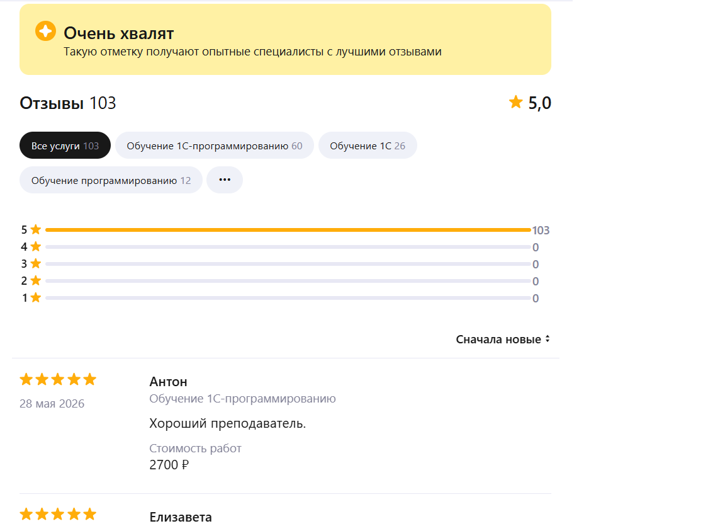Click the five-star rating on Елизавета's review
This screenshot has height=526, width=725.
pos(58,514)
